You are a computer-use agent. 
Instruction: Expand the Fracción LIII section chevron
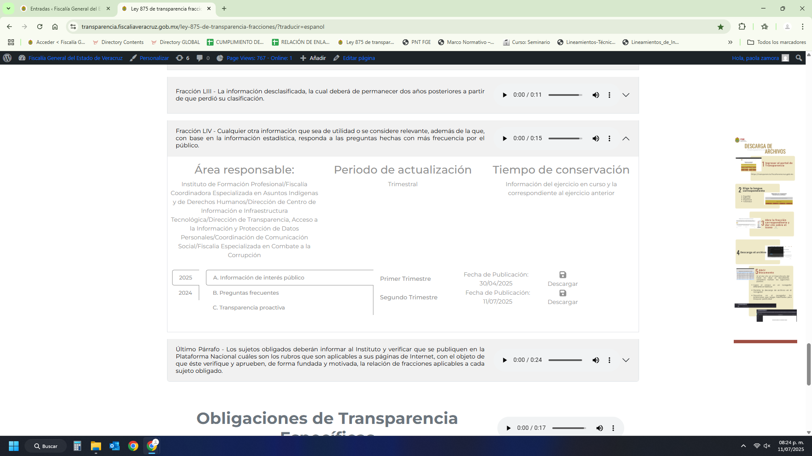(626, 95)
